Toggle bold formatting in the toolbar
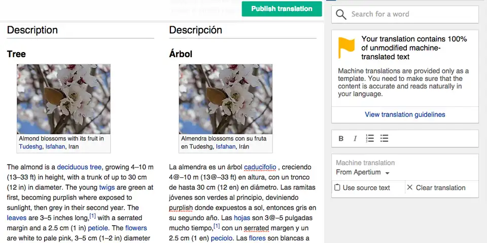 pyautogui.click(x=341, y=139)
